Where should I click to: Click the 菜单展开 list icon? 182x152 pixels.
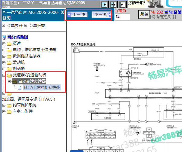click(4, 25)
